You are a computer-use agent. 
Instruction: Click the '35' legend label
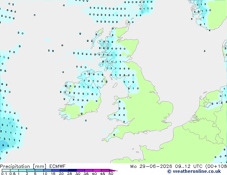86,174
